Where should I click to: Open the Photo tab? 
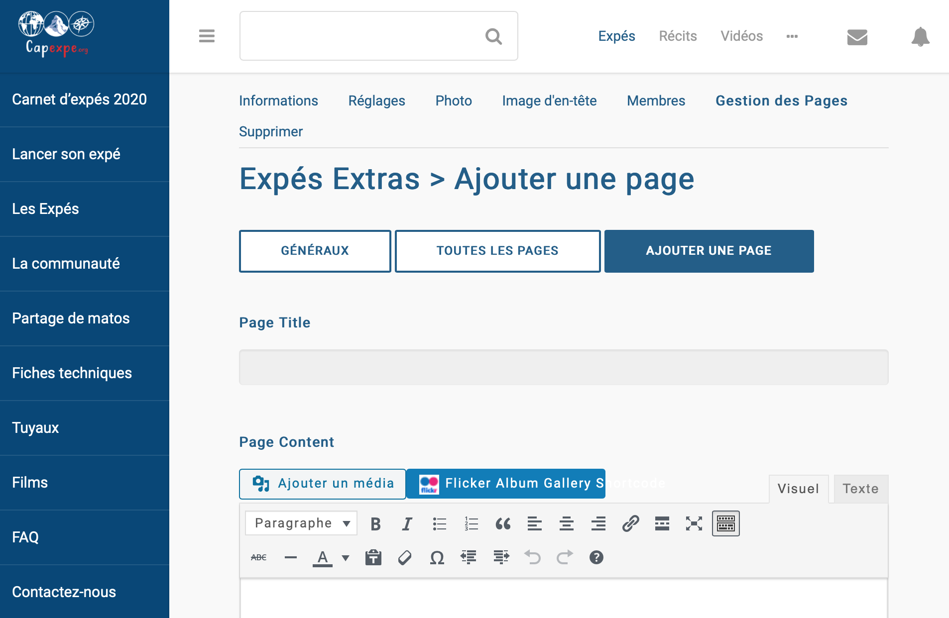tap(454, 101)
